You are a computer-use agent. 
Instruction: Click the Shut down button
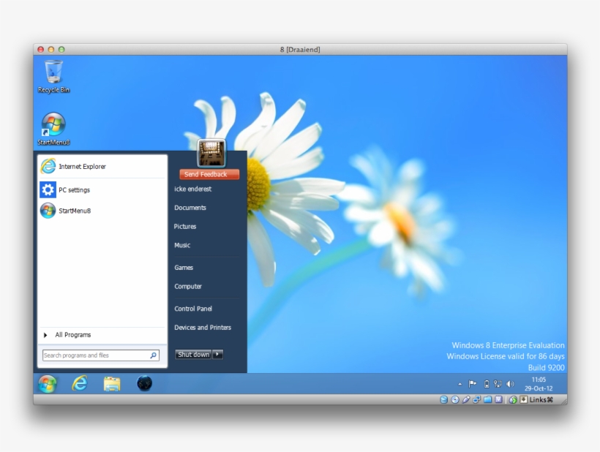pos(192,354)
